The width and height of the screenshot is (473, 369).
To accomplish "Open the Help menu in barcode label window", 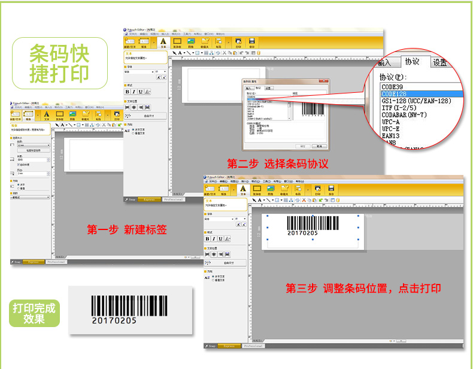I will [300, 182].
